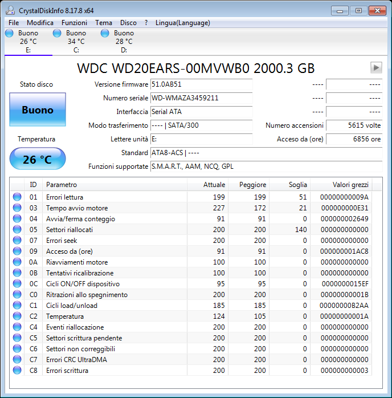The image size is (392, 398).
Task: Click the Modo trasferimento field SATA/300
Action: tap(201, 125)
